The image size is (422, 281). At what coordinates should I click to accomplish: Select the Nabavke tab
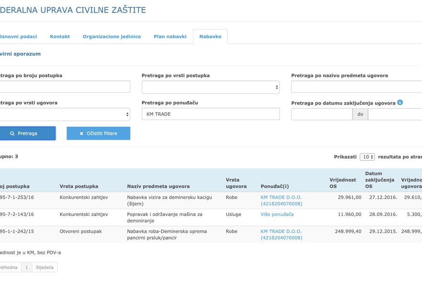[x=210, y=37]
